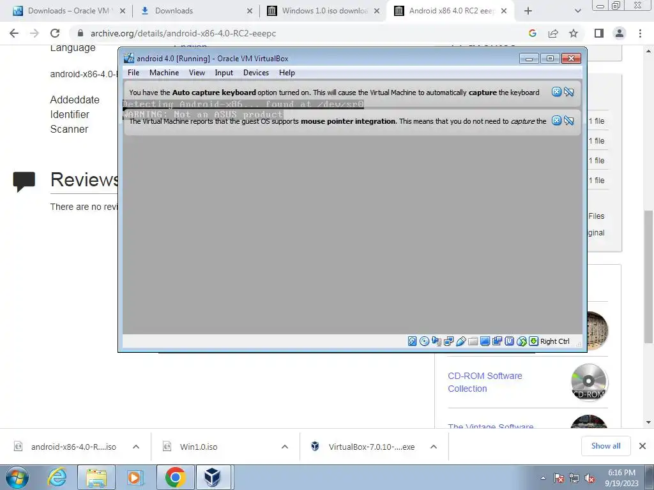Image resolution: width=654 pixels, height=490 pixels.
Task: Show hidden system tray icons
Action: point(543,478)
